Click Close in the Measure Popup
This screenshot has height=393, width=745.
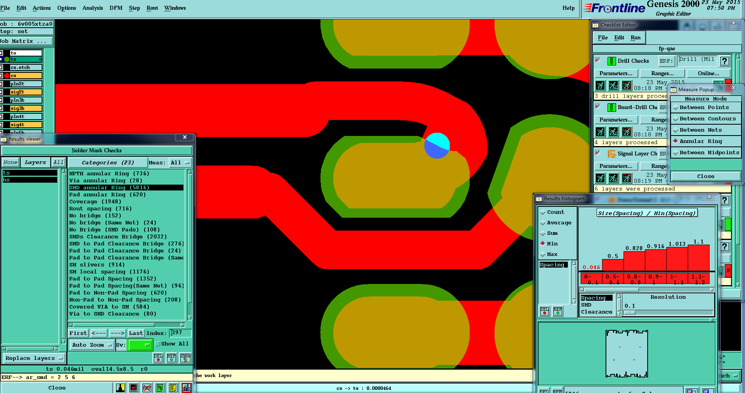pyautogui.click(x=705, y=176)
